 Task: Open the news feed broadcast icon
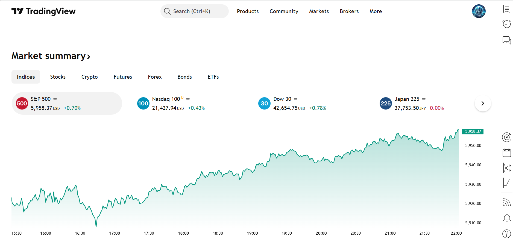507,202
